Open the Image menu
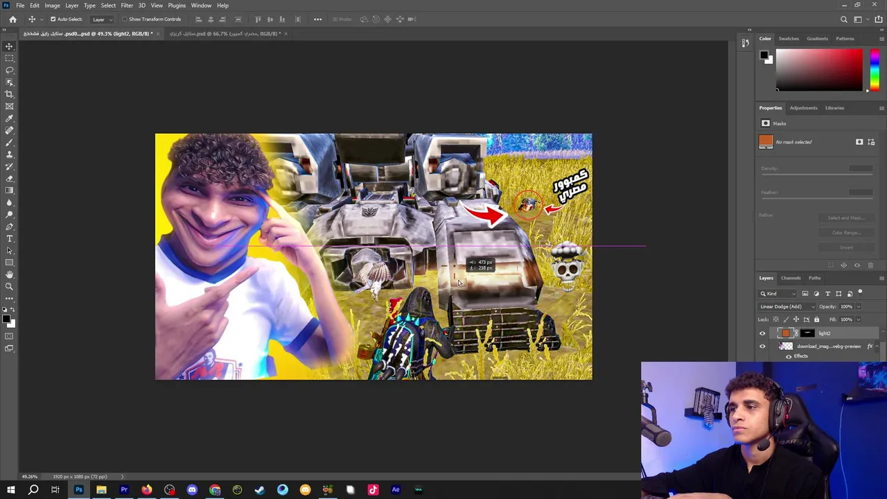 pyautogui.click(x=52, y=6)
